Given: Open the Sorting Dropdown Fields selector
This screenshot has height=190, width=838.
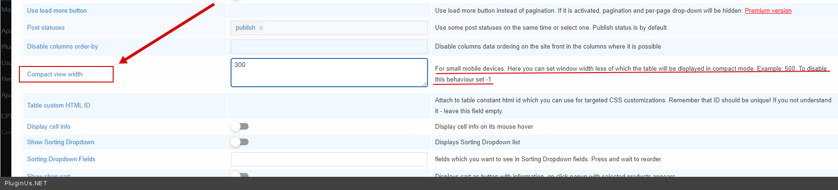Looking at the screenshot, I should 329,159.
